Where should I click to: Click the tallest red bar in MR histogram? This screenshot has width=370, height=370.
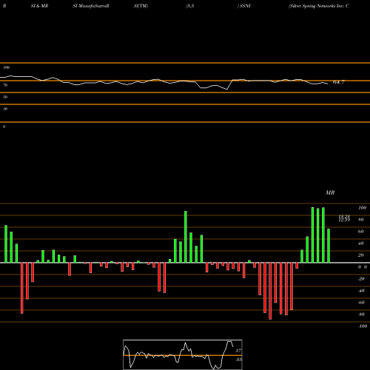pyautogui.click(x=270, y=291)
